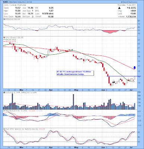The width and height of the screenshot is (144, 149).
Task: Click the red oversold RSI shaded area in June
Action: 110,32
